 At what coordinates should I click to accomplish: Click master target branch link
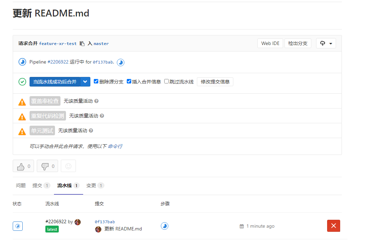pyautogui.click(x=101, y=44)
